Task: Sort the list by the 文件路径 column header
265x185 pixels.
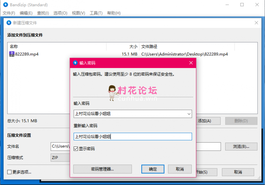Action: coord(187,47)
